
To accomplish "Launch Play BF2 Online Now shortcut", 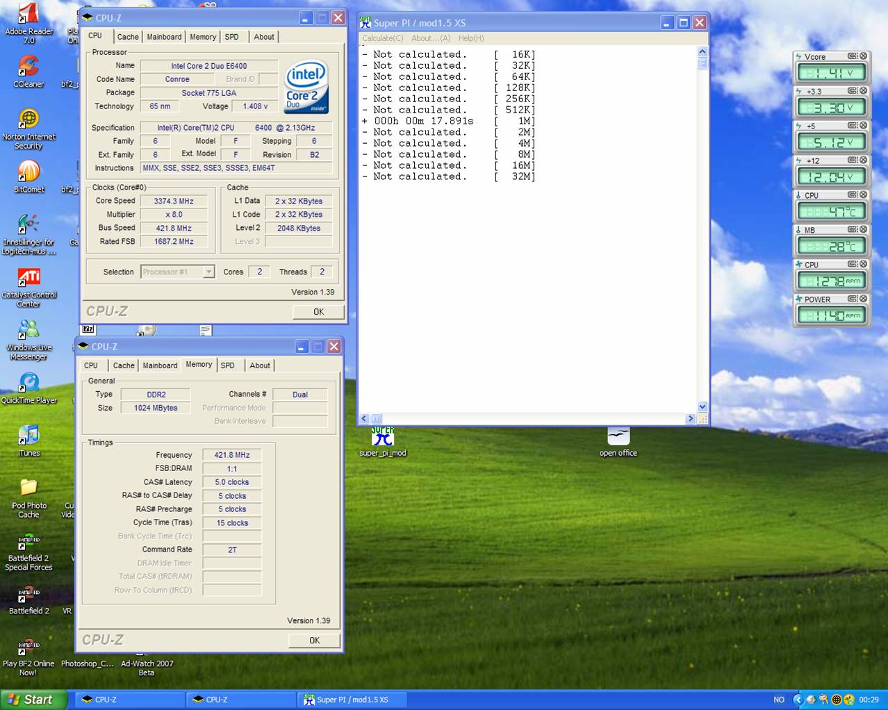I will (x=28, y=657).
